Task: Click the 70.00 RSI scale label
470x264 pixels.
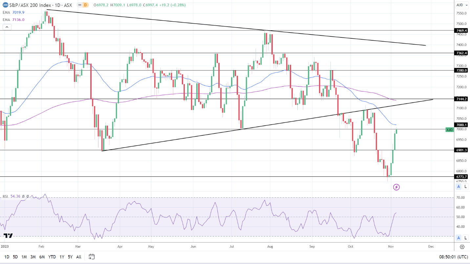Action: [461, 197]
